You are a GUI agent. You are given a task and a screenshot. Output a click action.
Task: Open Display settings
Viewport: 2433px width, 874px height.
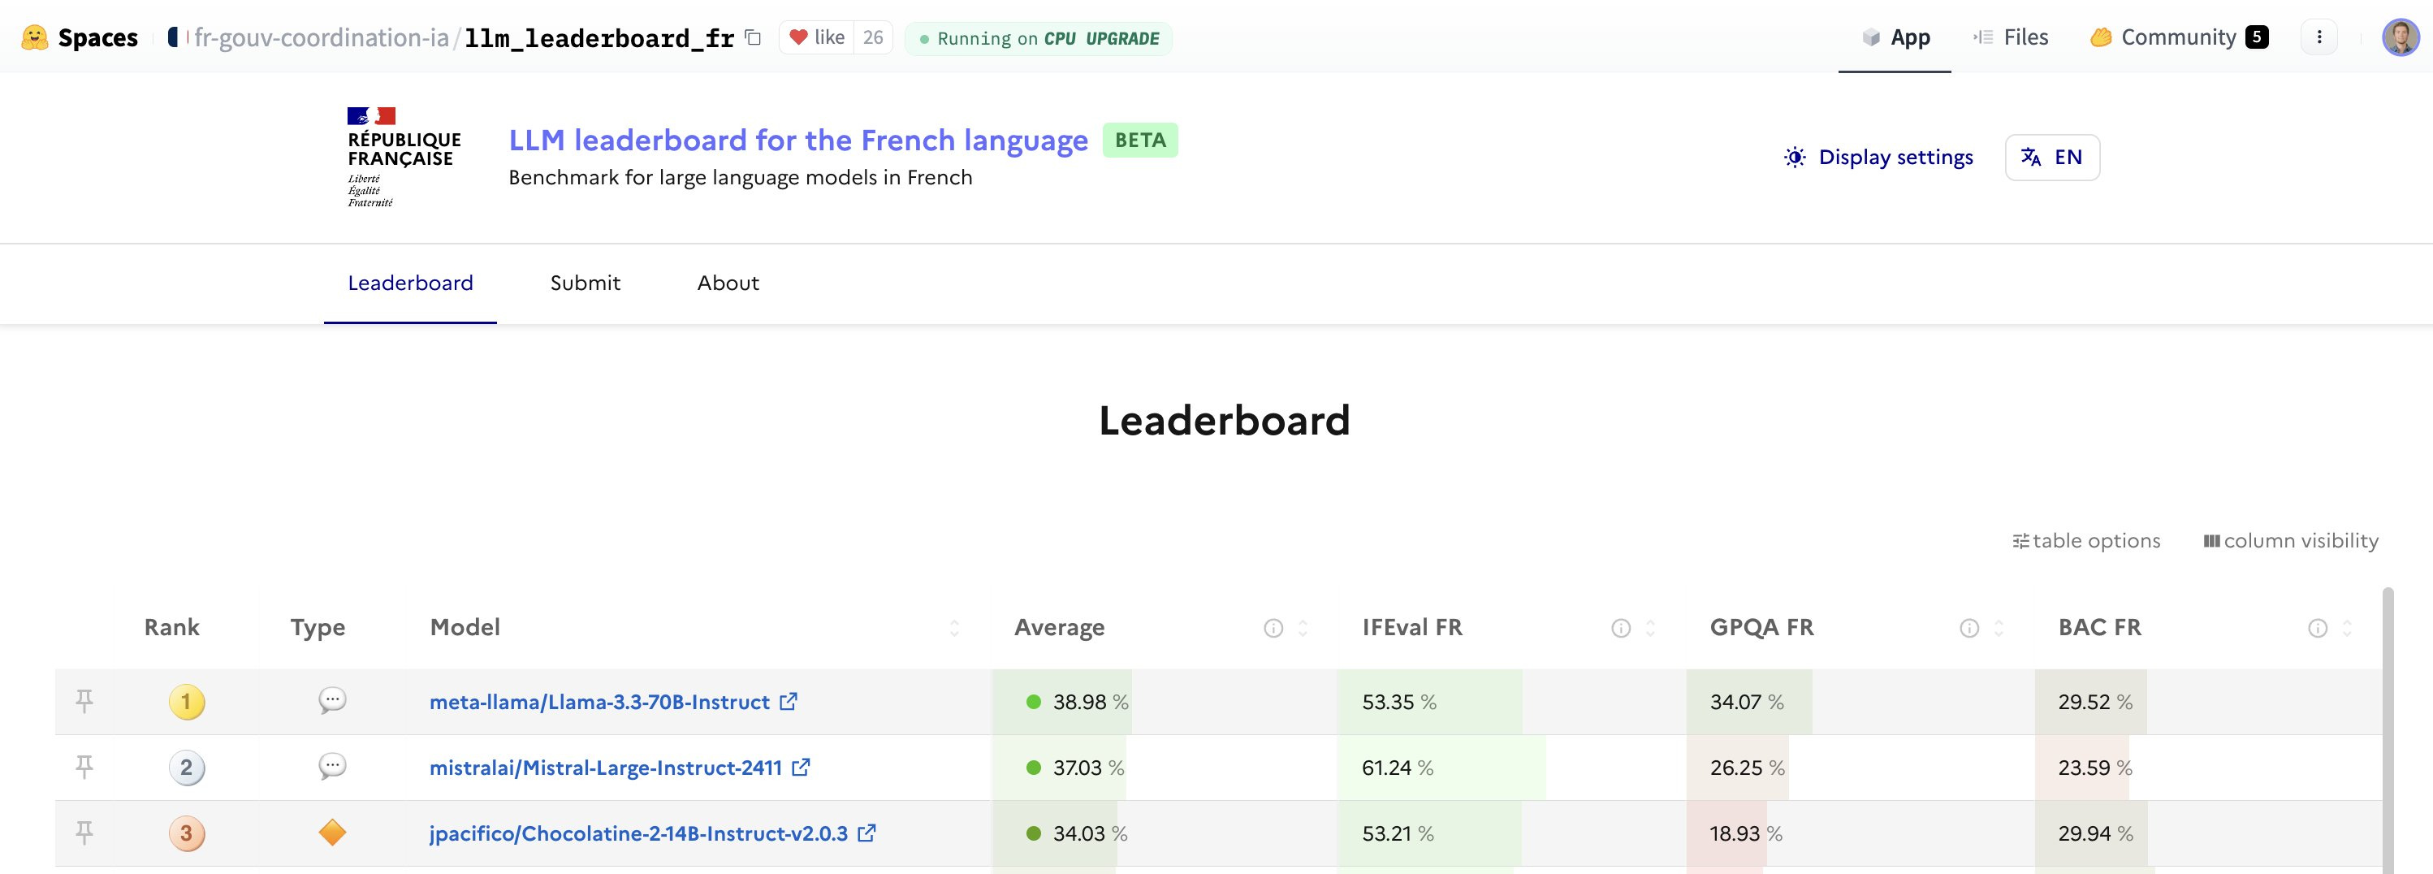tap(1878, 157)
